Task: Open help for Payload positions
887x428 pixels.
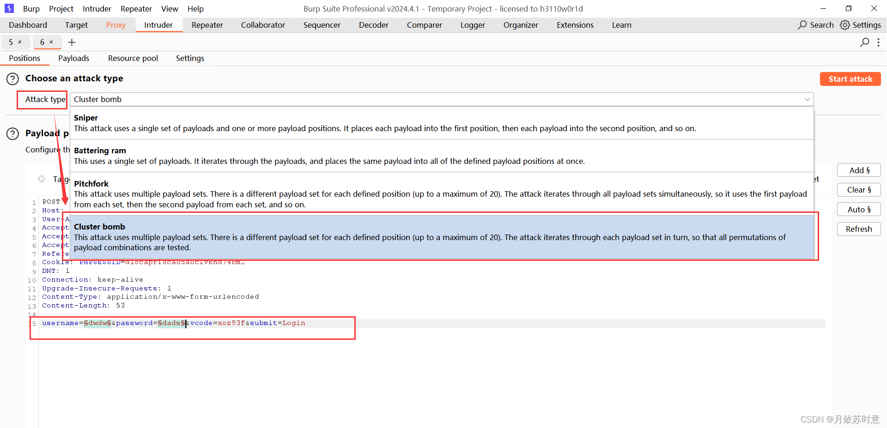Action: pos(12,134)
